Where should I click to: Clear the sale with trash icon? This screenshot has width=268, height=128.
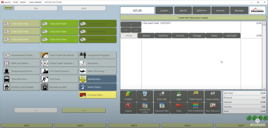click(x=145, y=96)
